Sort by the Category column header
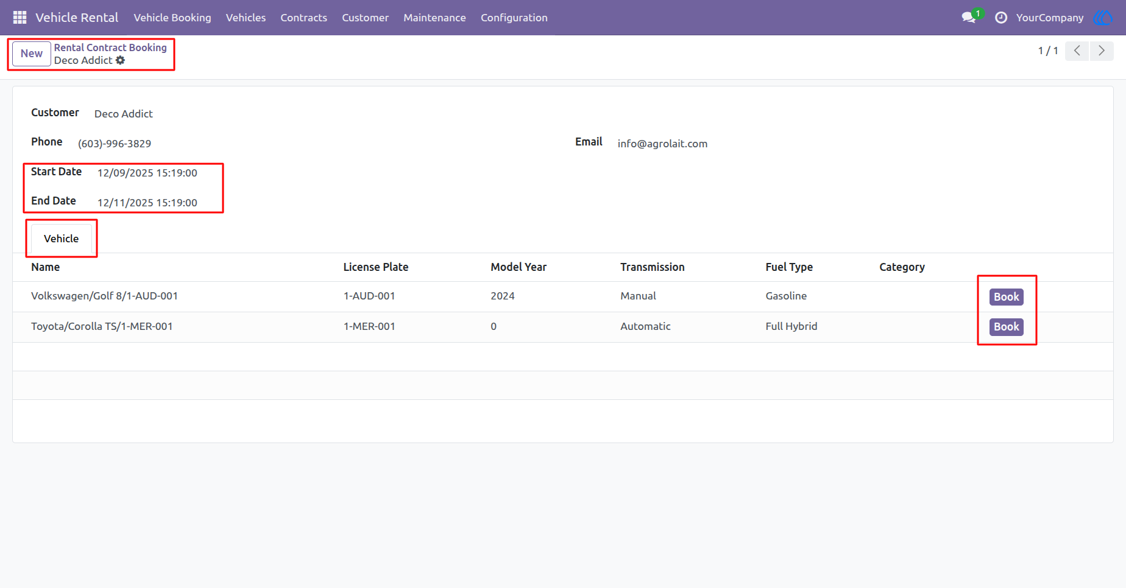This screenshot has width=1126, height=588. point(902,267)
